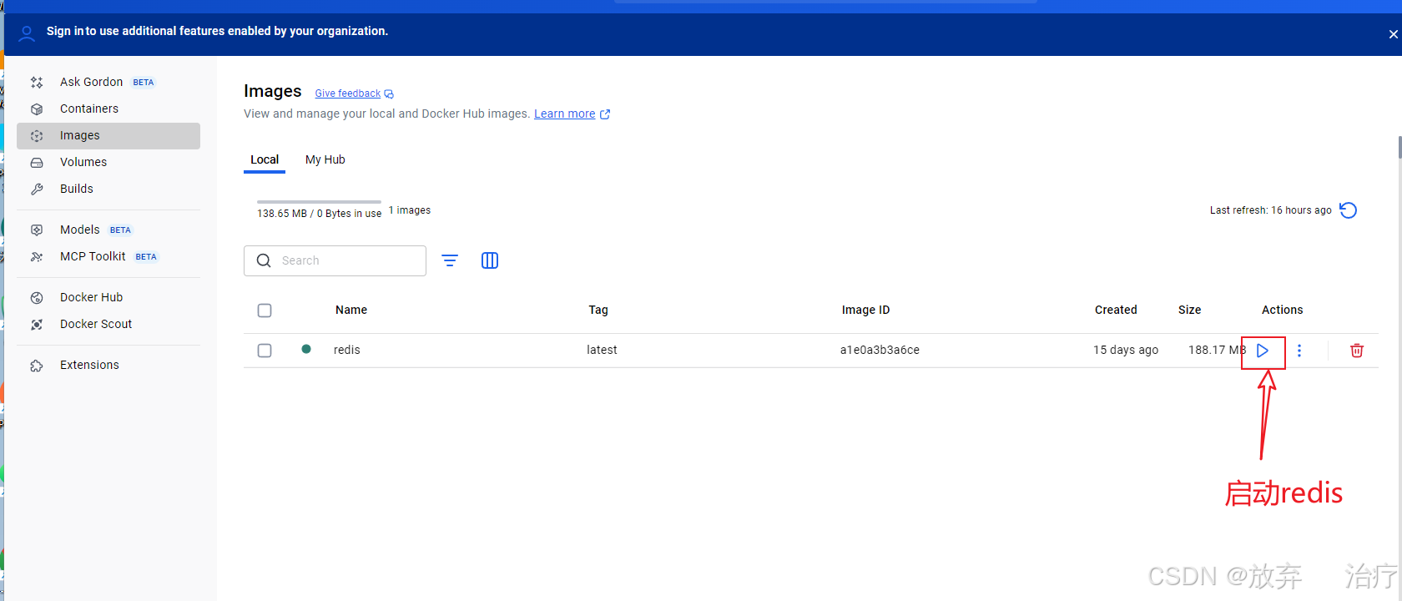
Task: Click the 15 days ago cell
Action: 1126,350
